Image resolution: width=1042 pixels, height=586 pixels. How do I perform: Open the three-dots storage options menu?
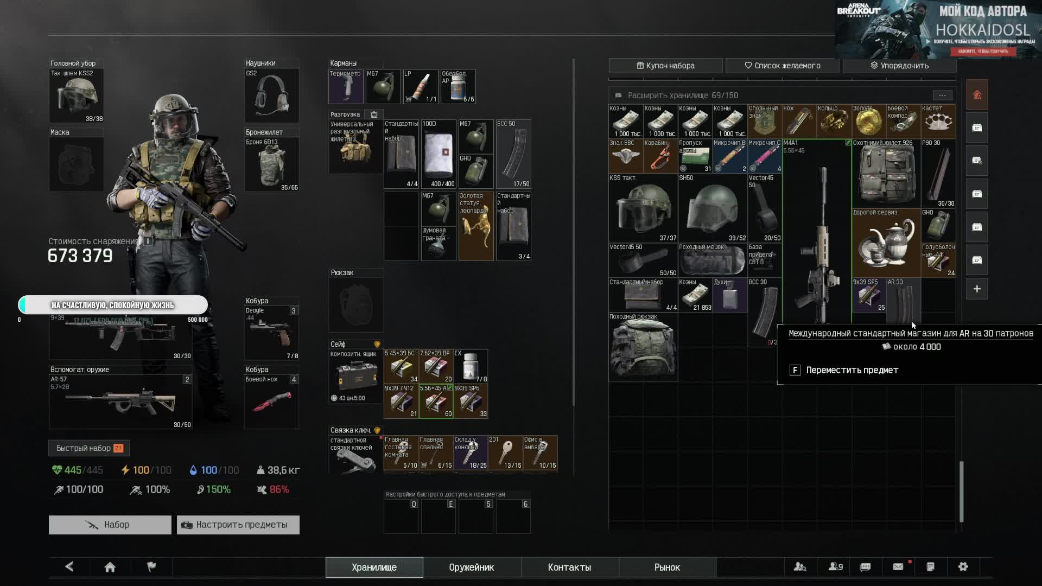click(x=942, y=95)
